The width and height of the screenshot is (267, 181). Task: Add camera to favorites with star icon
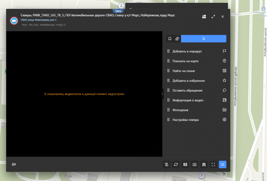click(x=224, y=81)
